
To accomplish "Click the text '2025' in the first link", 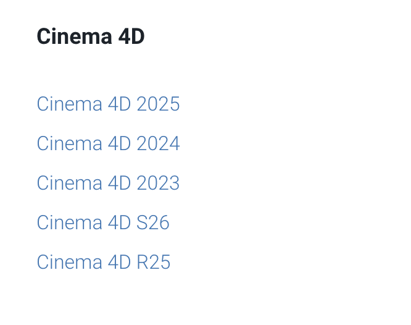I will tap(159, 104).
